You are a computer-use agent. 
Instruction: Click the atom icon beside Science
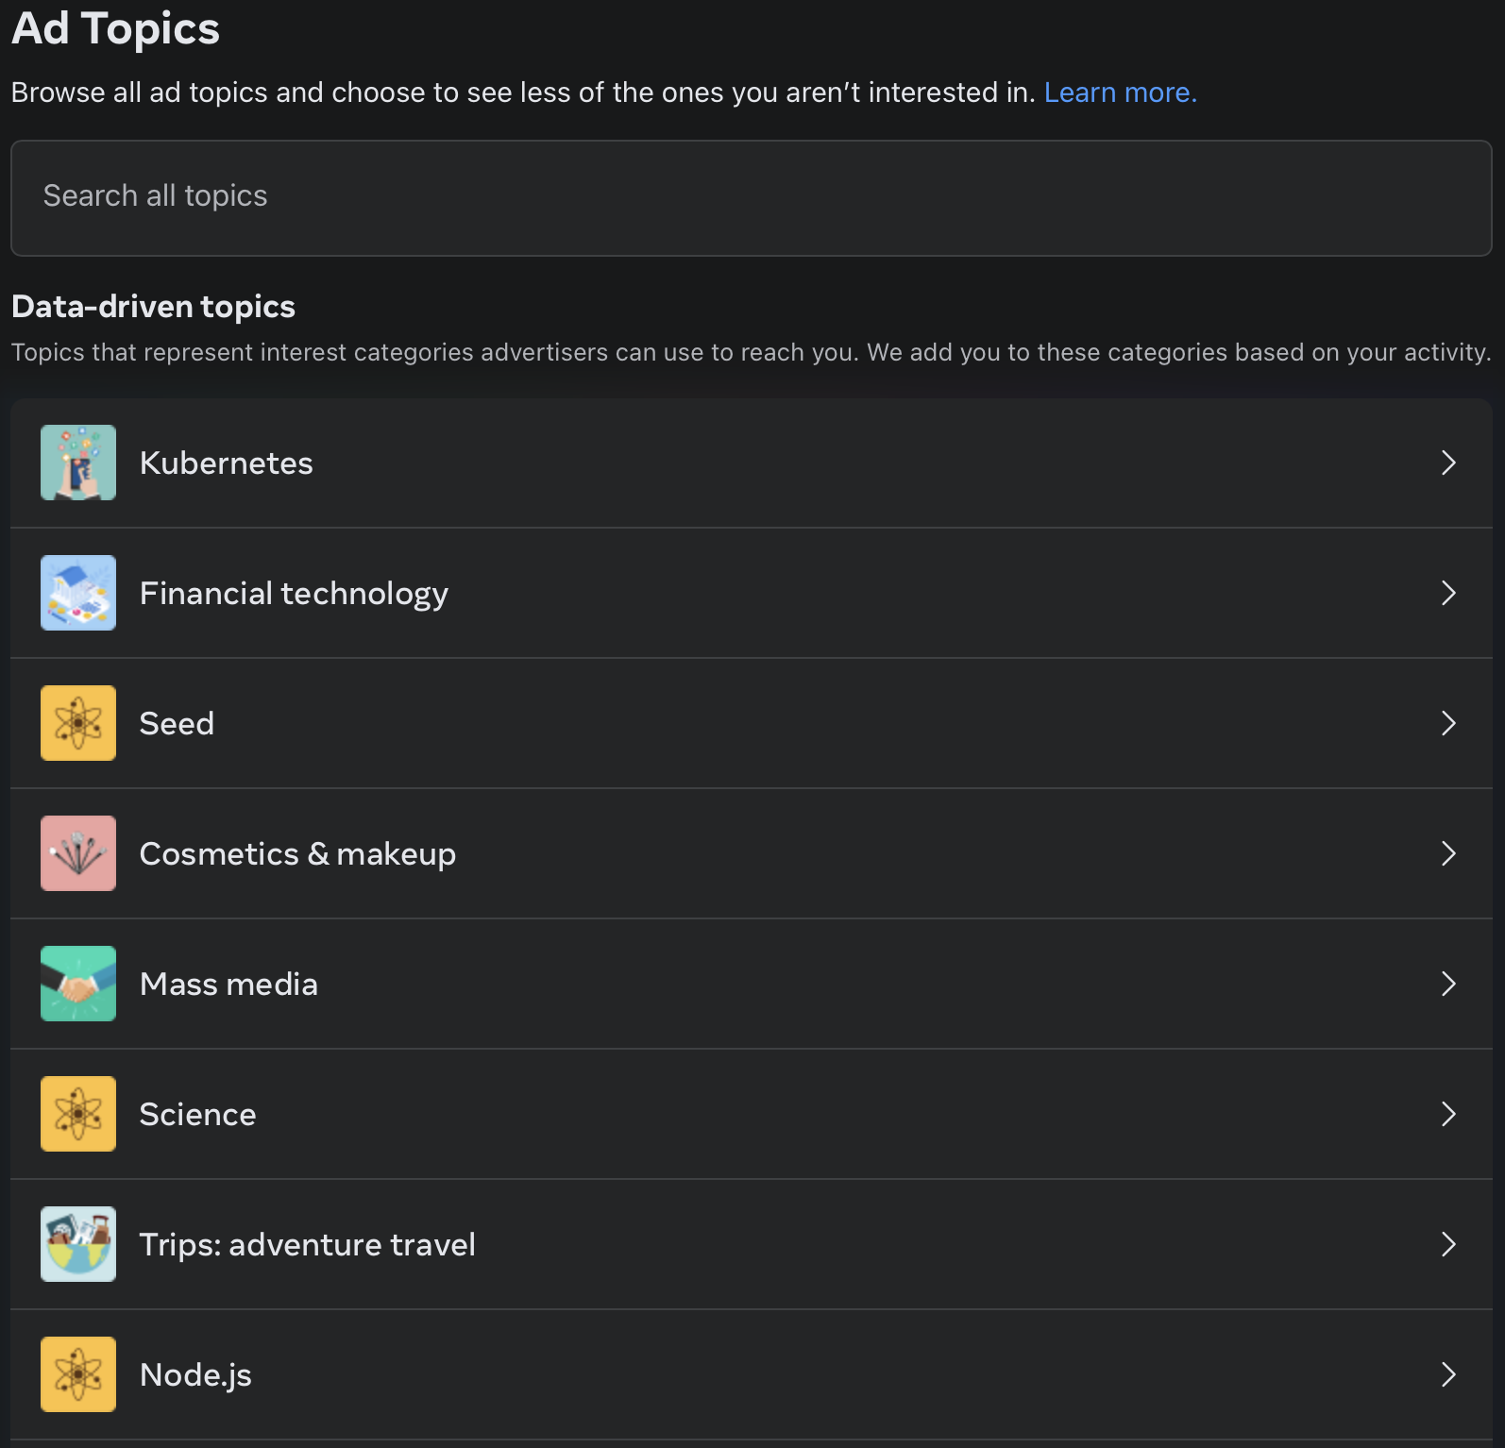78,1114
